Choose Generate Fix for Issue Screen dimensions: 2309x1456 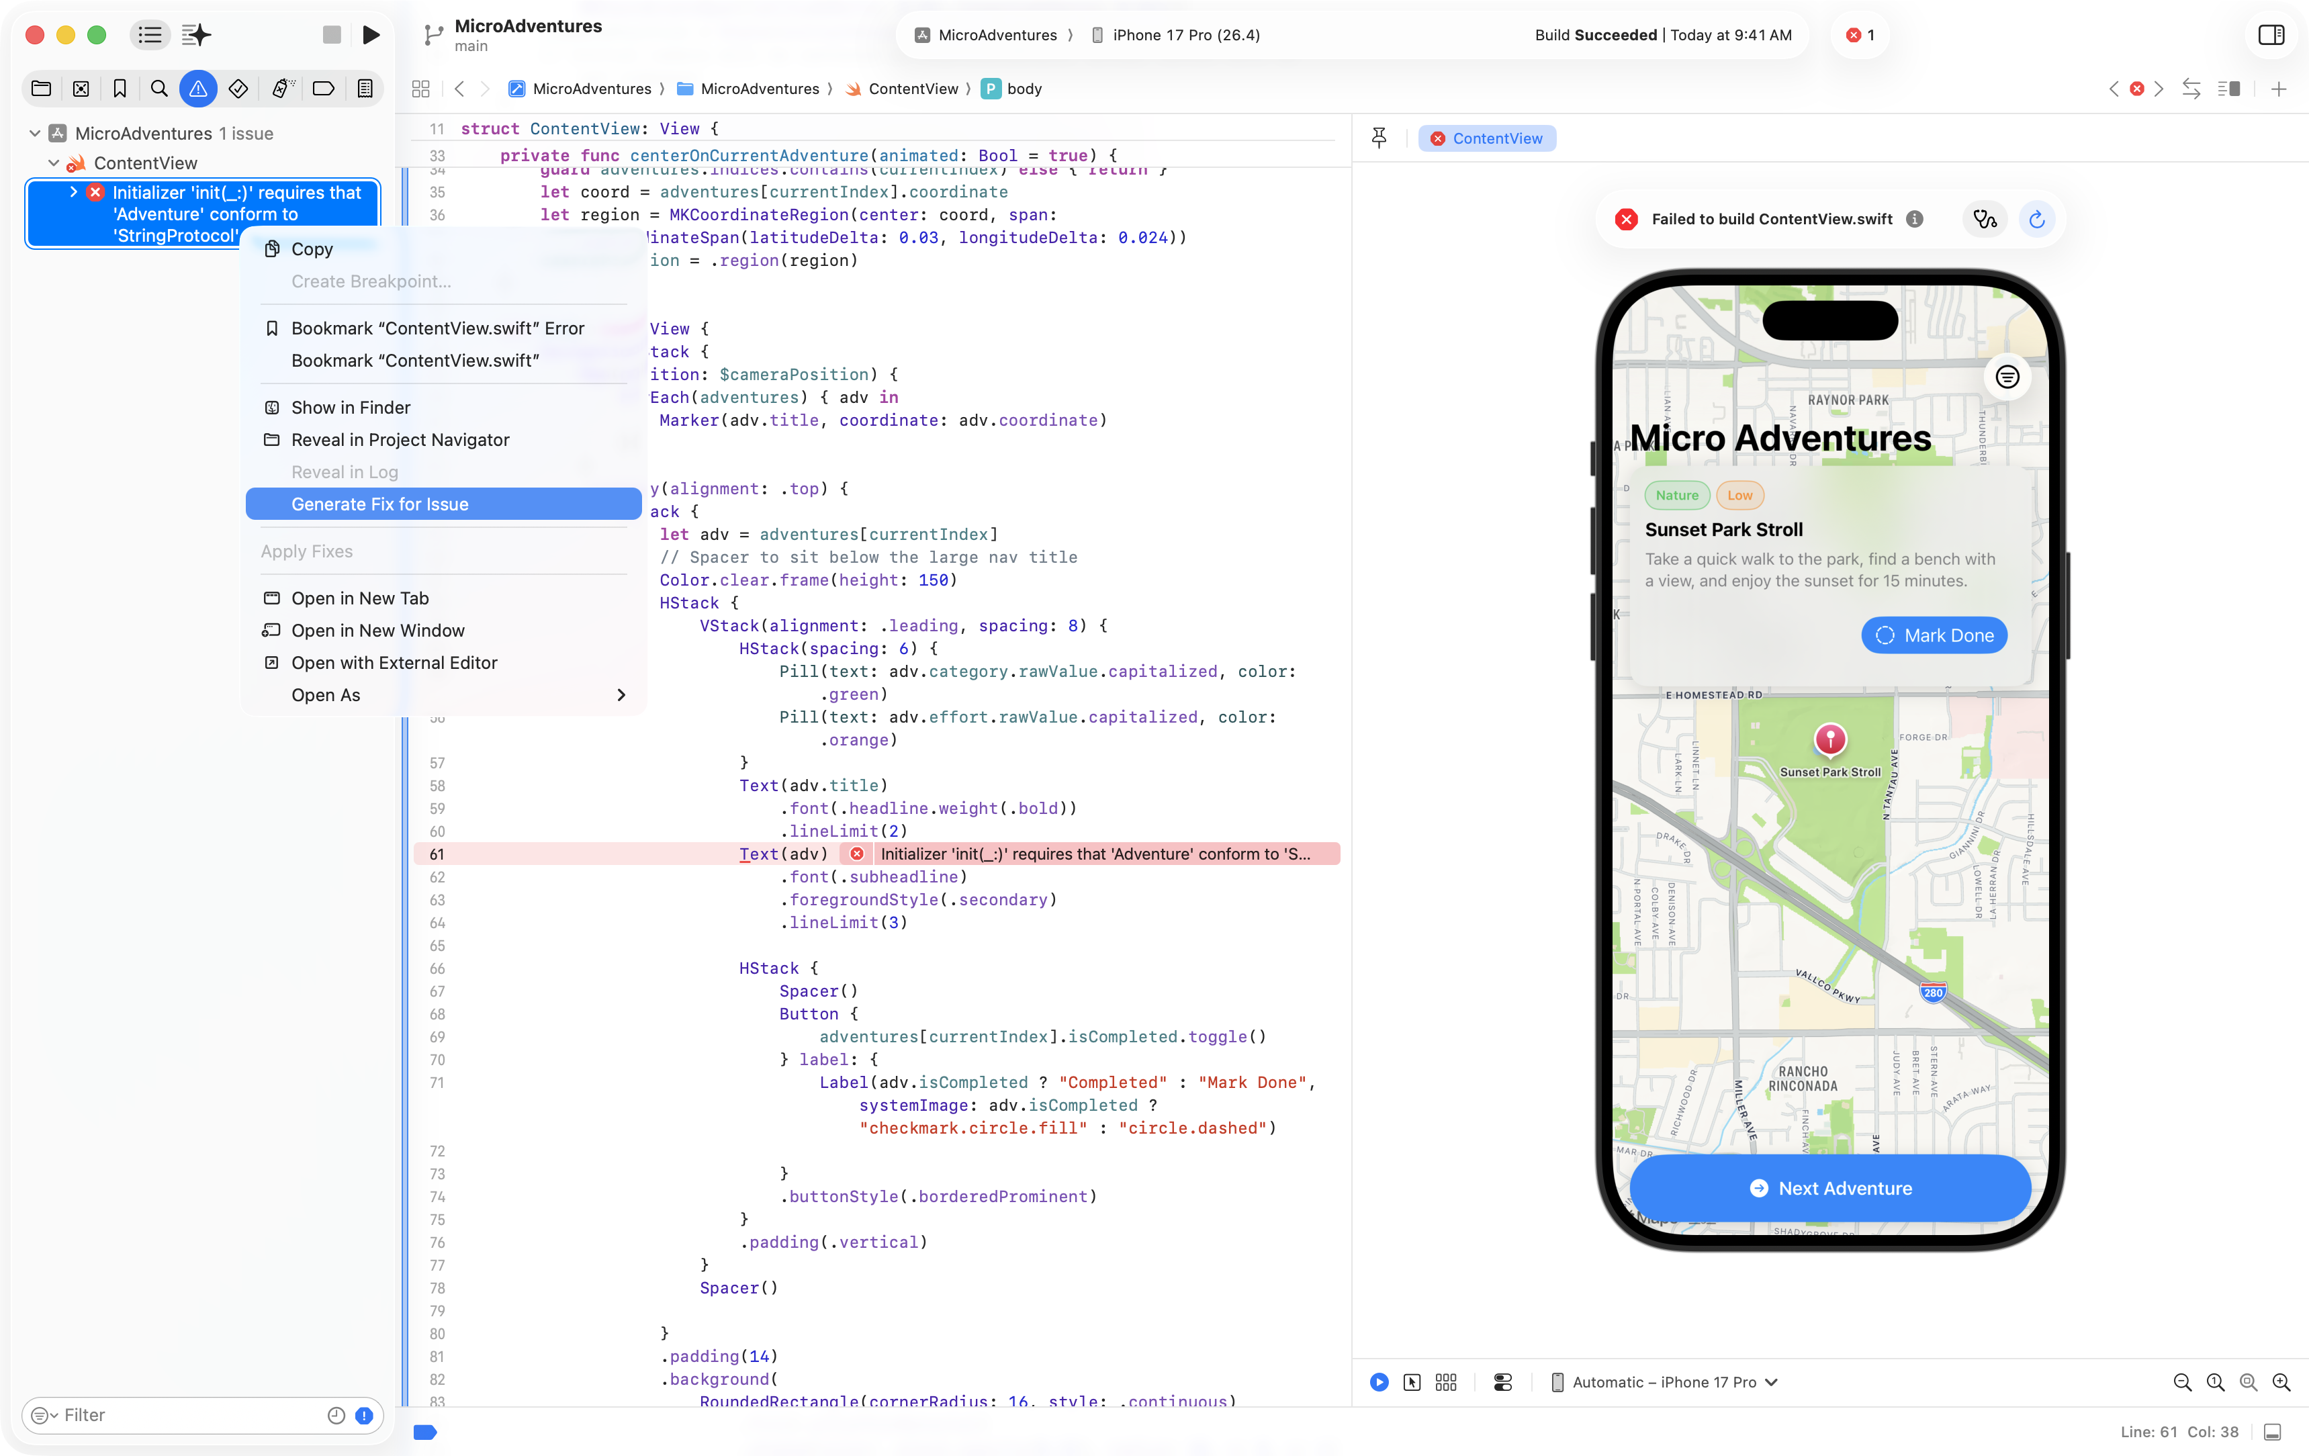[445, 504]
